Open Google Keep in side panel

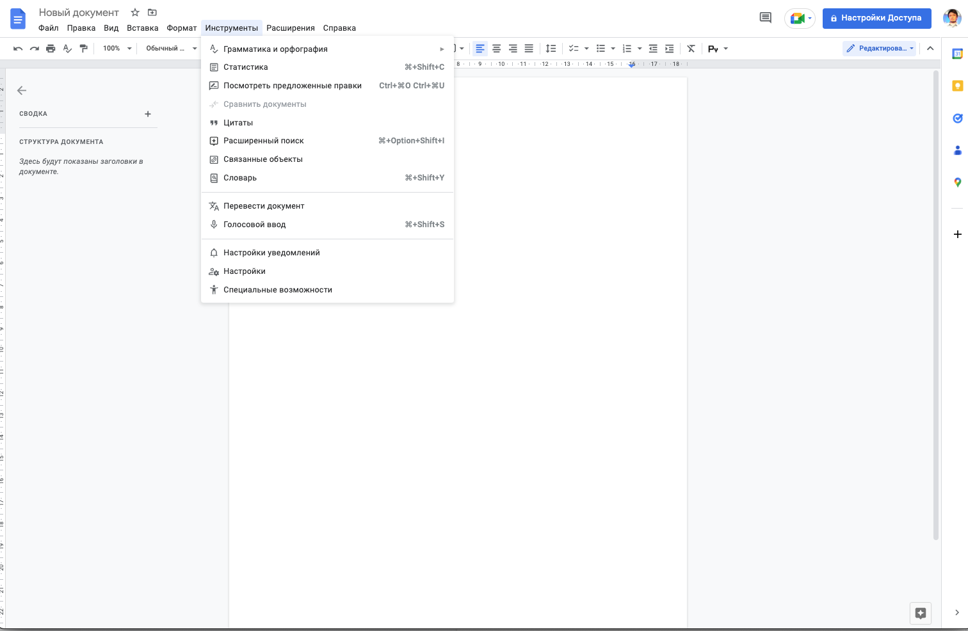coord(958,86)
